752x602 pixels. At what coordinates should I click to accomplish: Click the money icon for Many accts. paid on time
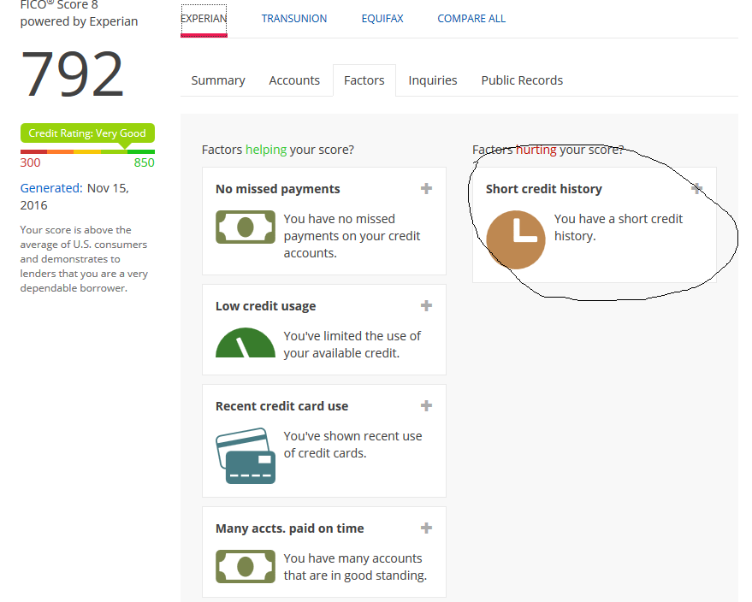point(245,566)
